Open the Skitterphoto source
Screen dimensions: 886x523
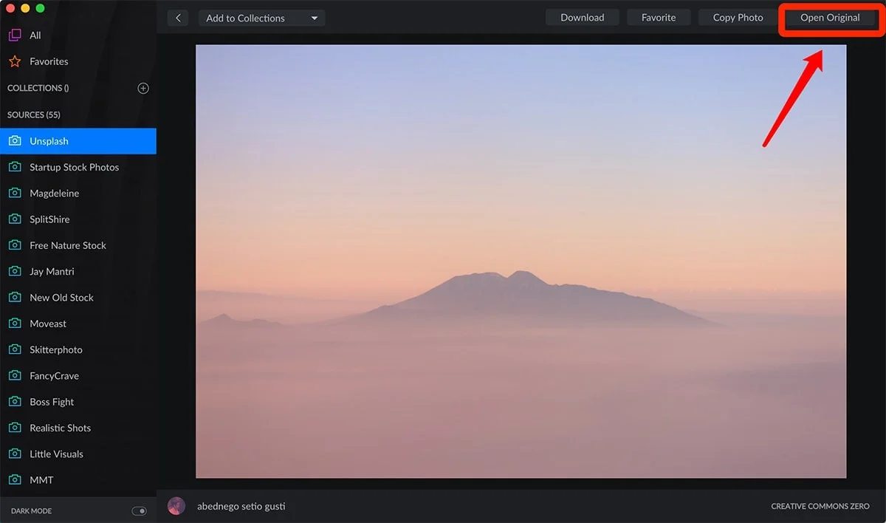(x=56, y=349)
